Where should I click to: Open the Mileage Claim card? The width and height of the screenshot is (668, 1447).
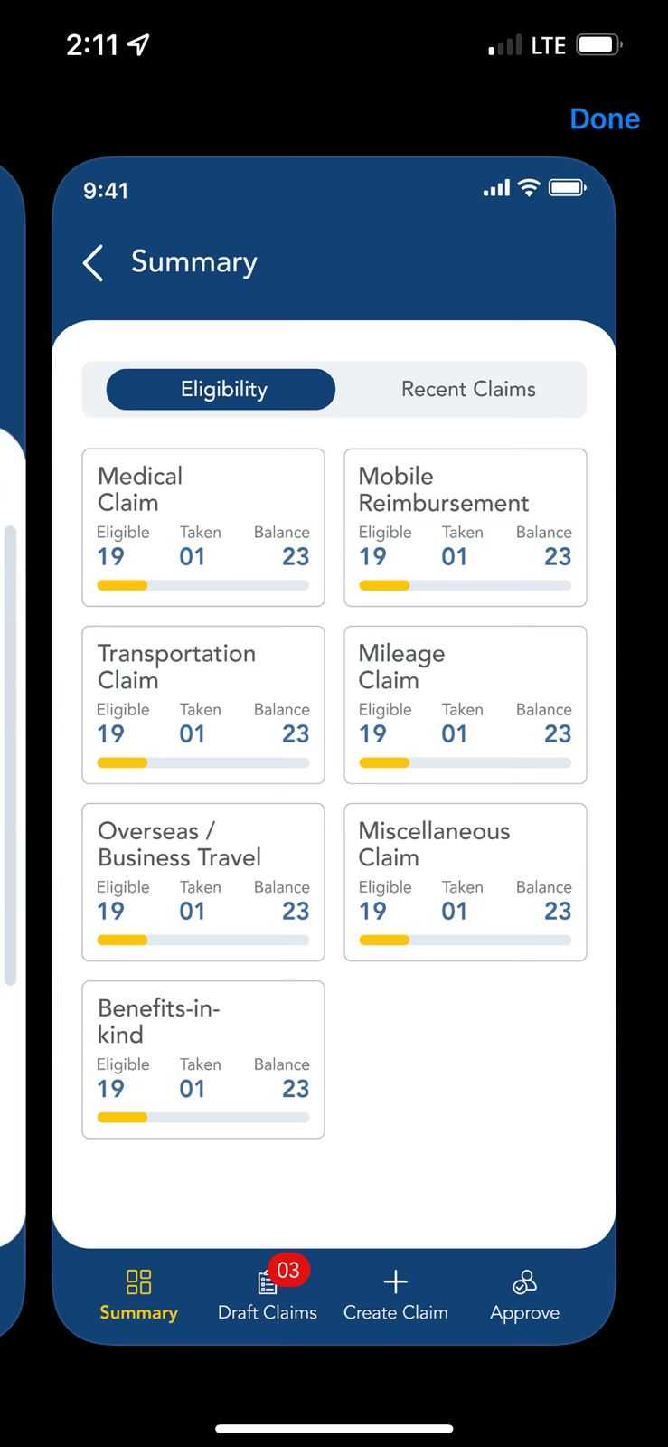click(x=465, y=704)
